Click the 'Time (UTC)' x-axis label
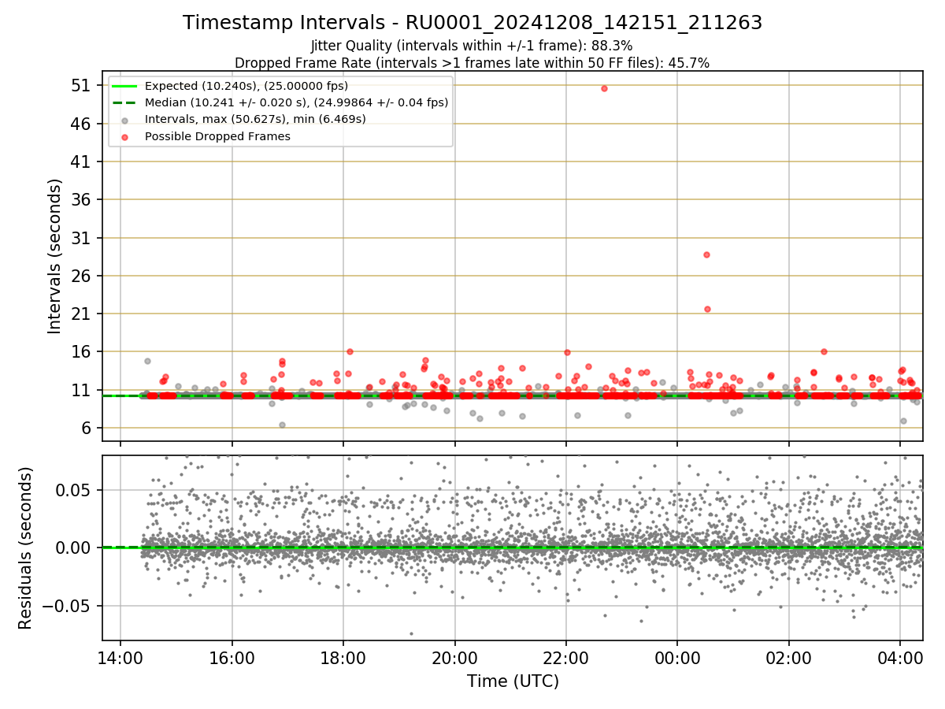The width and height of the screenshot is (945, 709). (x=513, y=681)
